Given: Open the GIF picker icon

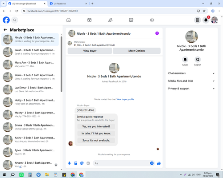Looking at the screenshot, I should [x=88, y=163].
